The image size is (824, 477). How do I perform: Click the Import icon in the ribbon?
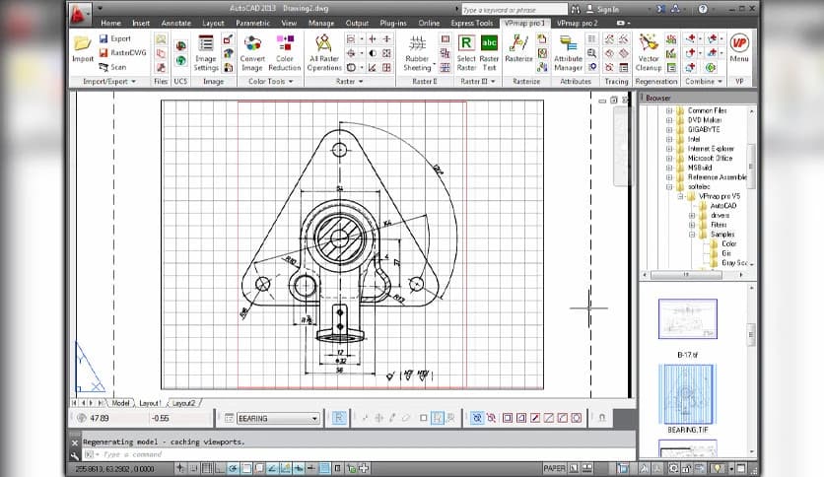click(83, 45)
